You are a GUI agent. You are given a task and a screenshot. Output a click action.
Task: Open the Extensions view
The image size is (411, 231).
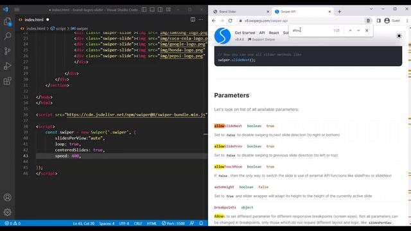(x=8, y=81)
